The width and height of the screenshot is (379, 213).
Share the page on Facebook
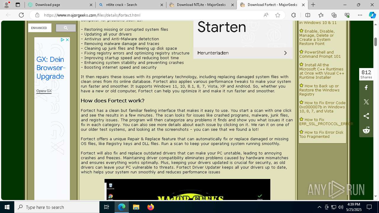[366, 88]
